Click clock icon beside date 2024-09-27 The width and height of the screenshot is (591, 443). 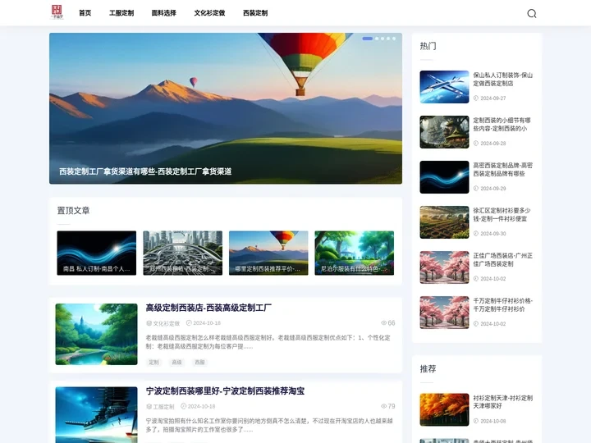(475, 98)
